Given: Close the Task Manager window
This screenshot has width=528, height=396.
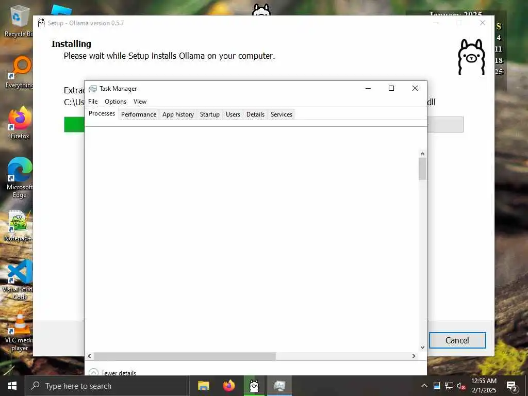Looking at the screenshot, I should point(415,88).
